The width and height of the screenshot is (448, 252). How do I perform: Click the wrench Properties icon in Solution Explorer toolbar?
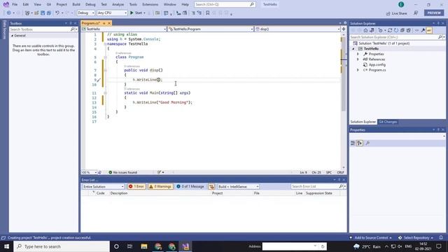pos(423,30)
